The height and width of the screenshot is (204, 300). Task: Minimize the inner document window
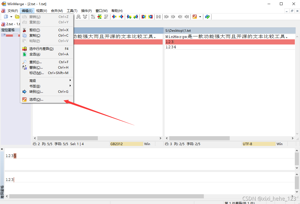[x=287, y=11]
